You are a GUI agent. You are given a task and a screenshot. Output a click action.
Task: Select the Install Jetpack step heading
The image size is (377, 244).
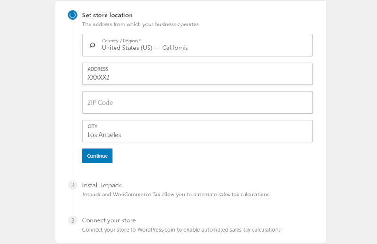(102, 185)
